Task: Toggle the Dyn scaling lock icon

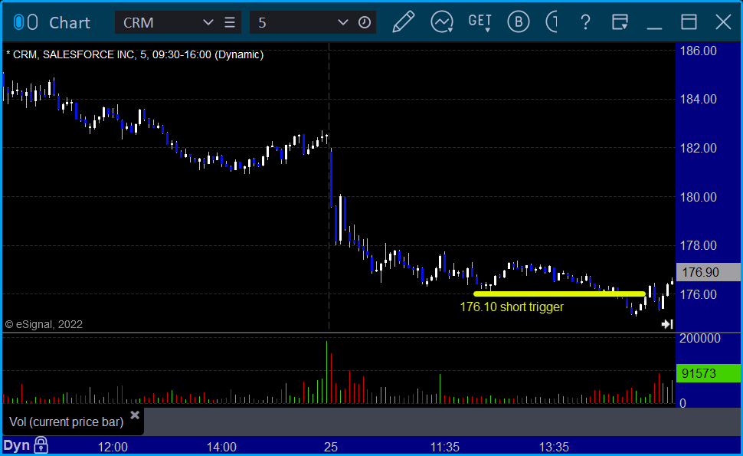Action: (x=41, y=445)
